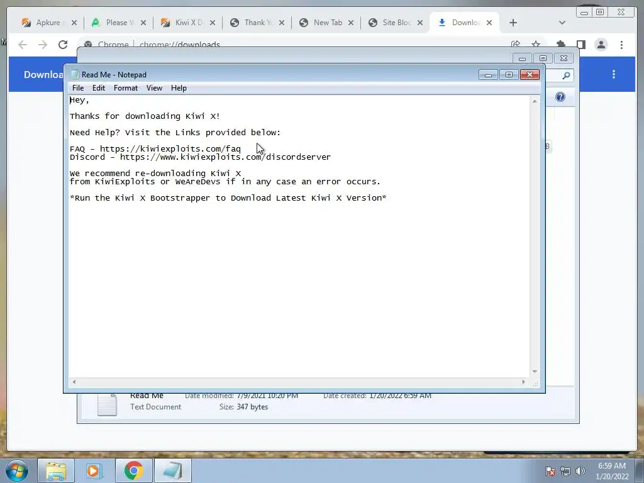
Task: Open Downloads page more actions menu
Action: point(614,74)
